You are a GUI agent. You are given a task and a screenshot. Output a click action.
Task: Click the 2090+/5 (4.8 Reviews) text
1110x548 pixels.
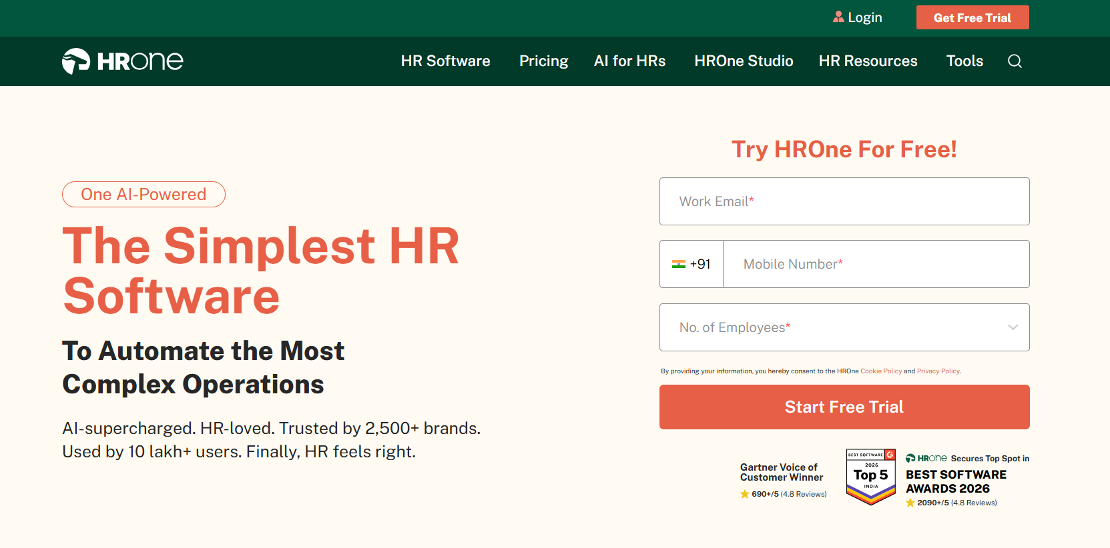coord(957,503)
